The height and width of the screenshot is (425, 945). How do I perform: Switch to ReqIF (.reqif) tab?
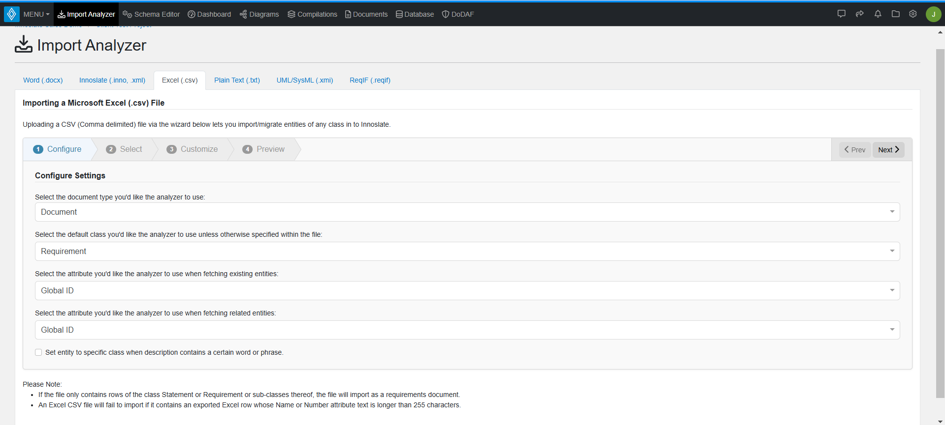[x=370, y=80]
